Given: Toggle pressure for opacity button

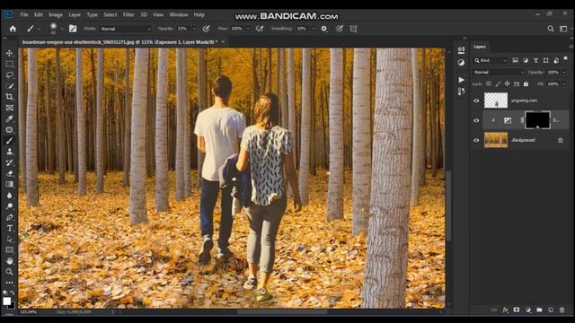Looking at the screenshot, I should click(x=207, y=29).
